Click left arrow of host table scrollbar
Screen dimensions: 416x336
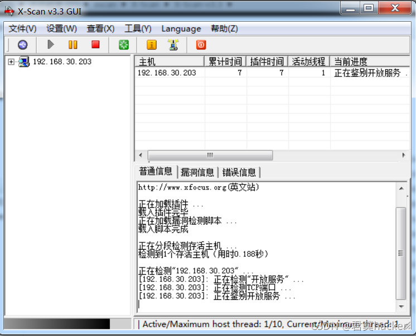[141, 155]
